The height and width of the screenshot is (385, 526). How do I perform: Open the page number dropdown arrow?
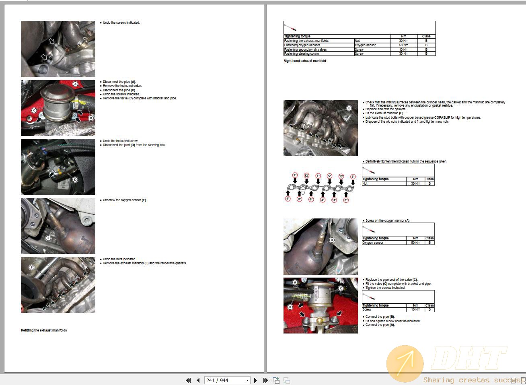[x=247, y=381]
